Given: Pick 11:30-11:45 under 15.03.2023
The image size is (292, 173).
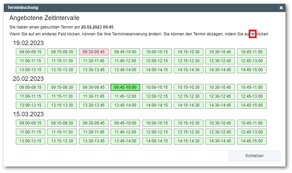Looking at the screenshot, I should [x=94, y=132].
